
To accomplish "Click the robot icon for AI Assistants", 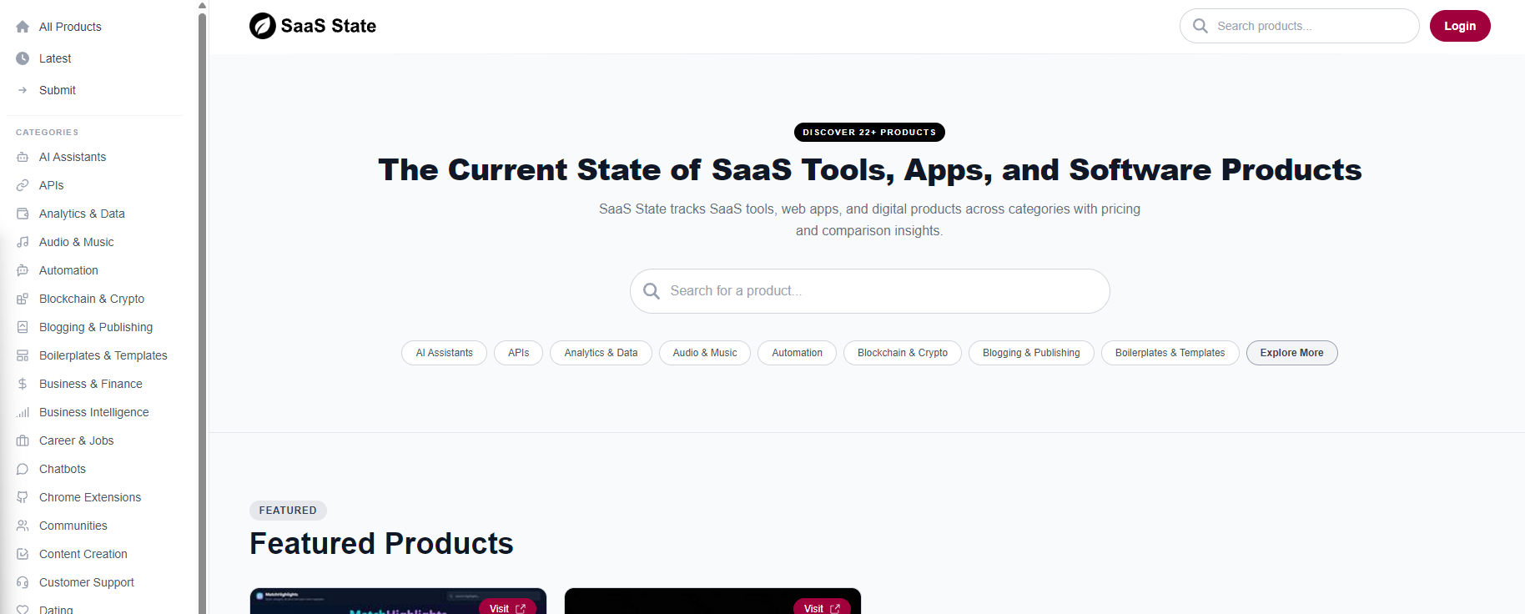I will (23, 157).
